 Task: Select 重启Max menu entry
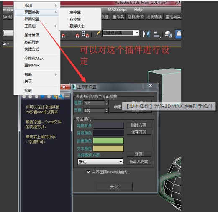(32, 65)
